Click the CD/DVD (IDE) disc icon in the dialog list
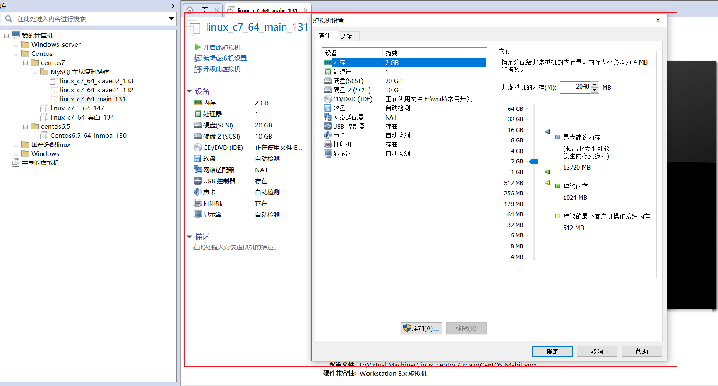Image resolution: width=718 pixels, height=386 pixels. [x=328, y=99]
